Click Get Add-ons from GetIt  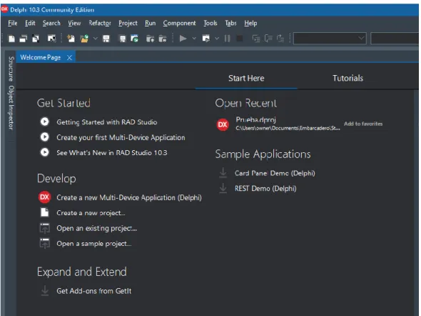(94, 291)
